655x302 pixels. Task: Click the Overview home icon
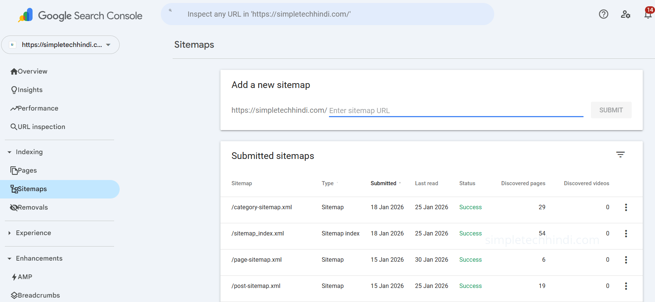14,71
